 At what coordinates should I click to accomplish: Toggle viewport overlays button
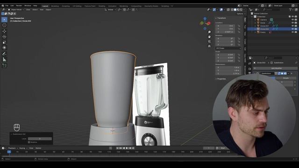[x=221, y=10]
